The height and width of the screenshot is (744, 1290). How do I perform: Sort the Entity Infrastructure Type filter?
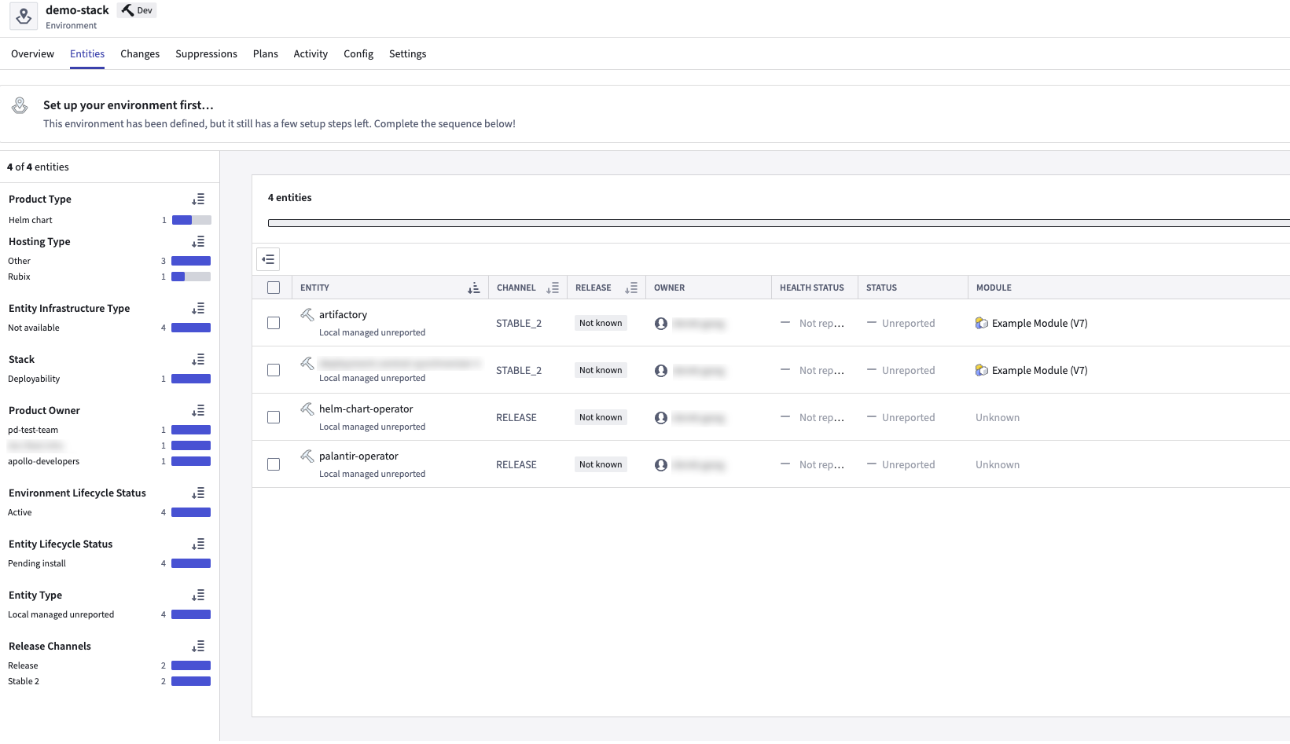click(x=198, y=309)
